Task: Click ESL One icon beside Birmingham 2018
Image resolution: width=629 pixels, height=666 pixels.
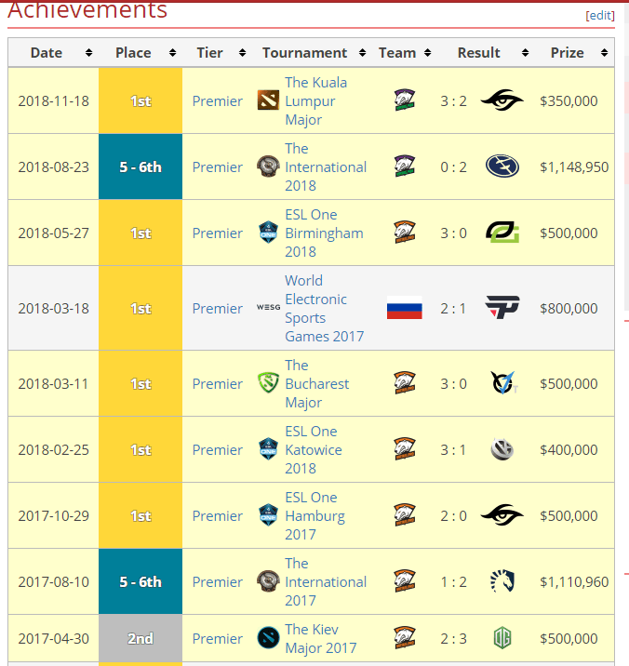Action: [268, 233]
